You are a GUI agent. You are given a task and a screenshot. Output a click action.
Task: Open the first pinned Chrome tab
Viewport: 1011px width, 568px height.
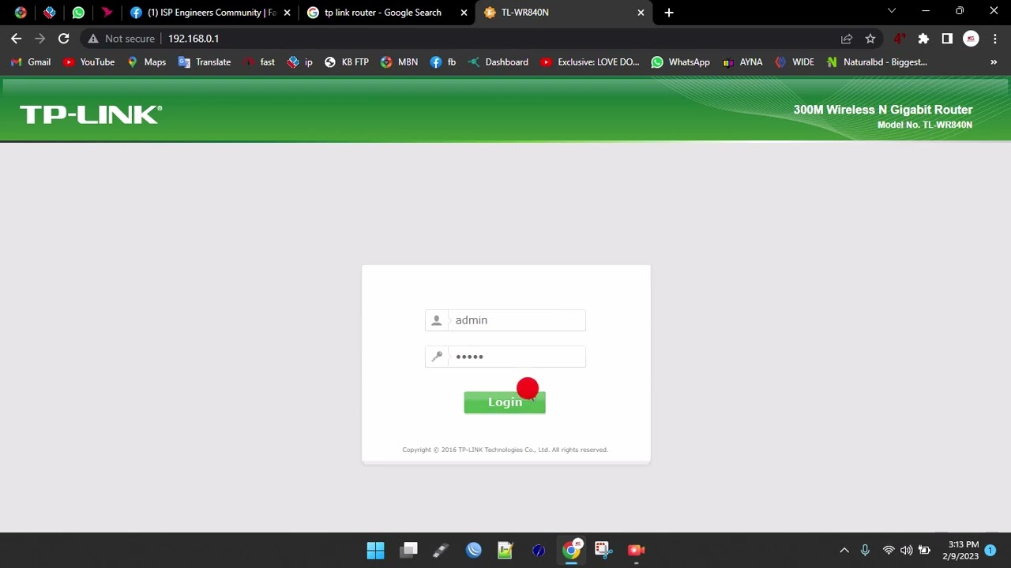pyautogui.click(x=21, y=13)
